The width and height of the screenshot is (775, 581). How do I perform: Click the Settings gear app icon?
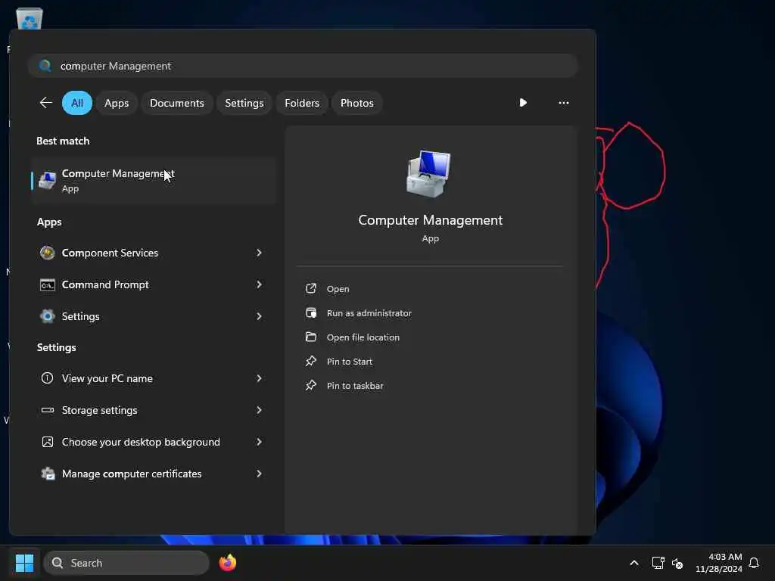[x=48, y=316]
